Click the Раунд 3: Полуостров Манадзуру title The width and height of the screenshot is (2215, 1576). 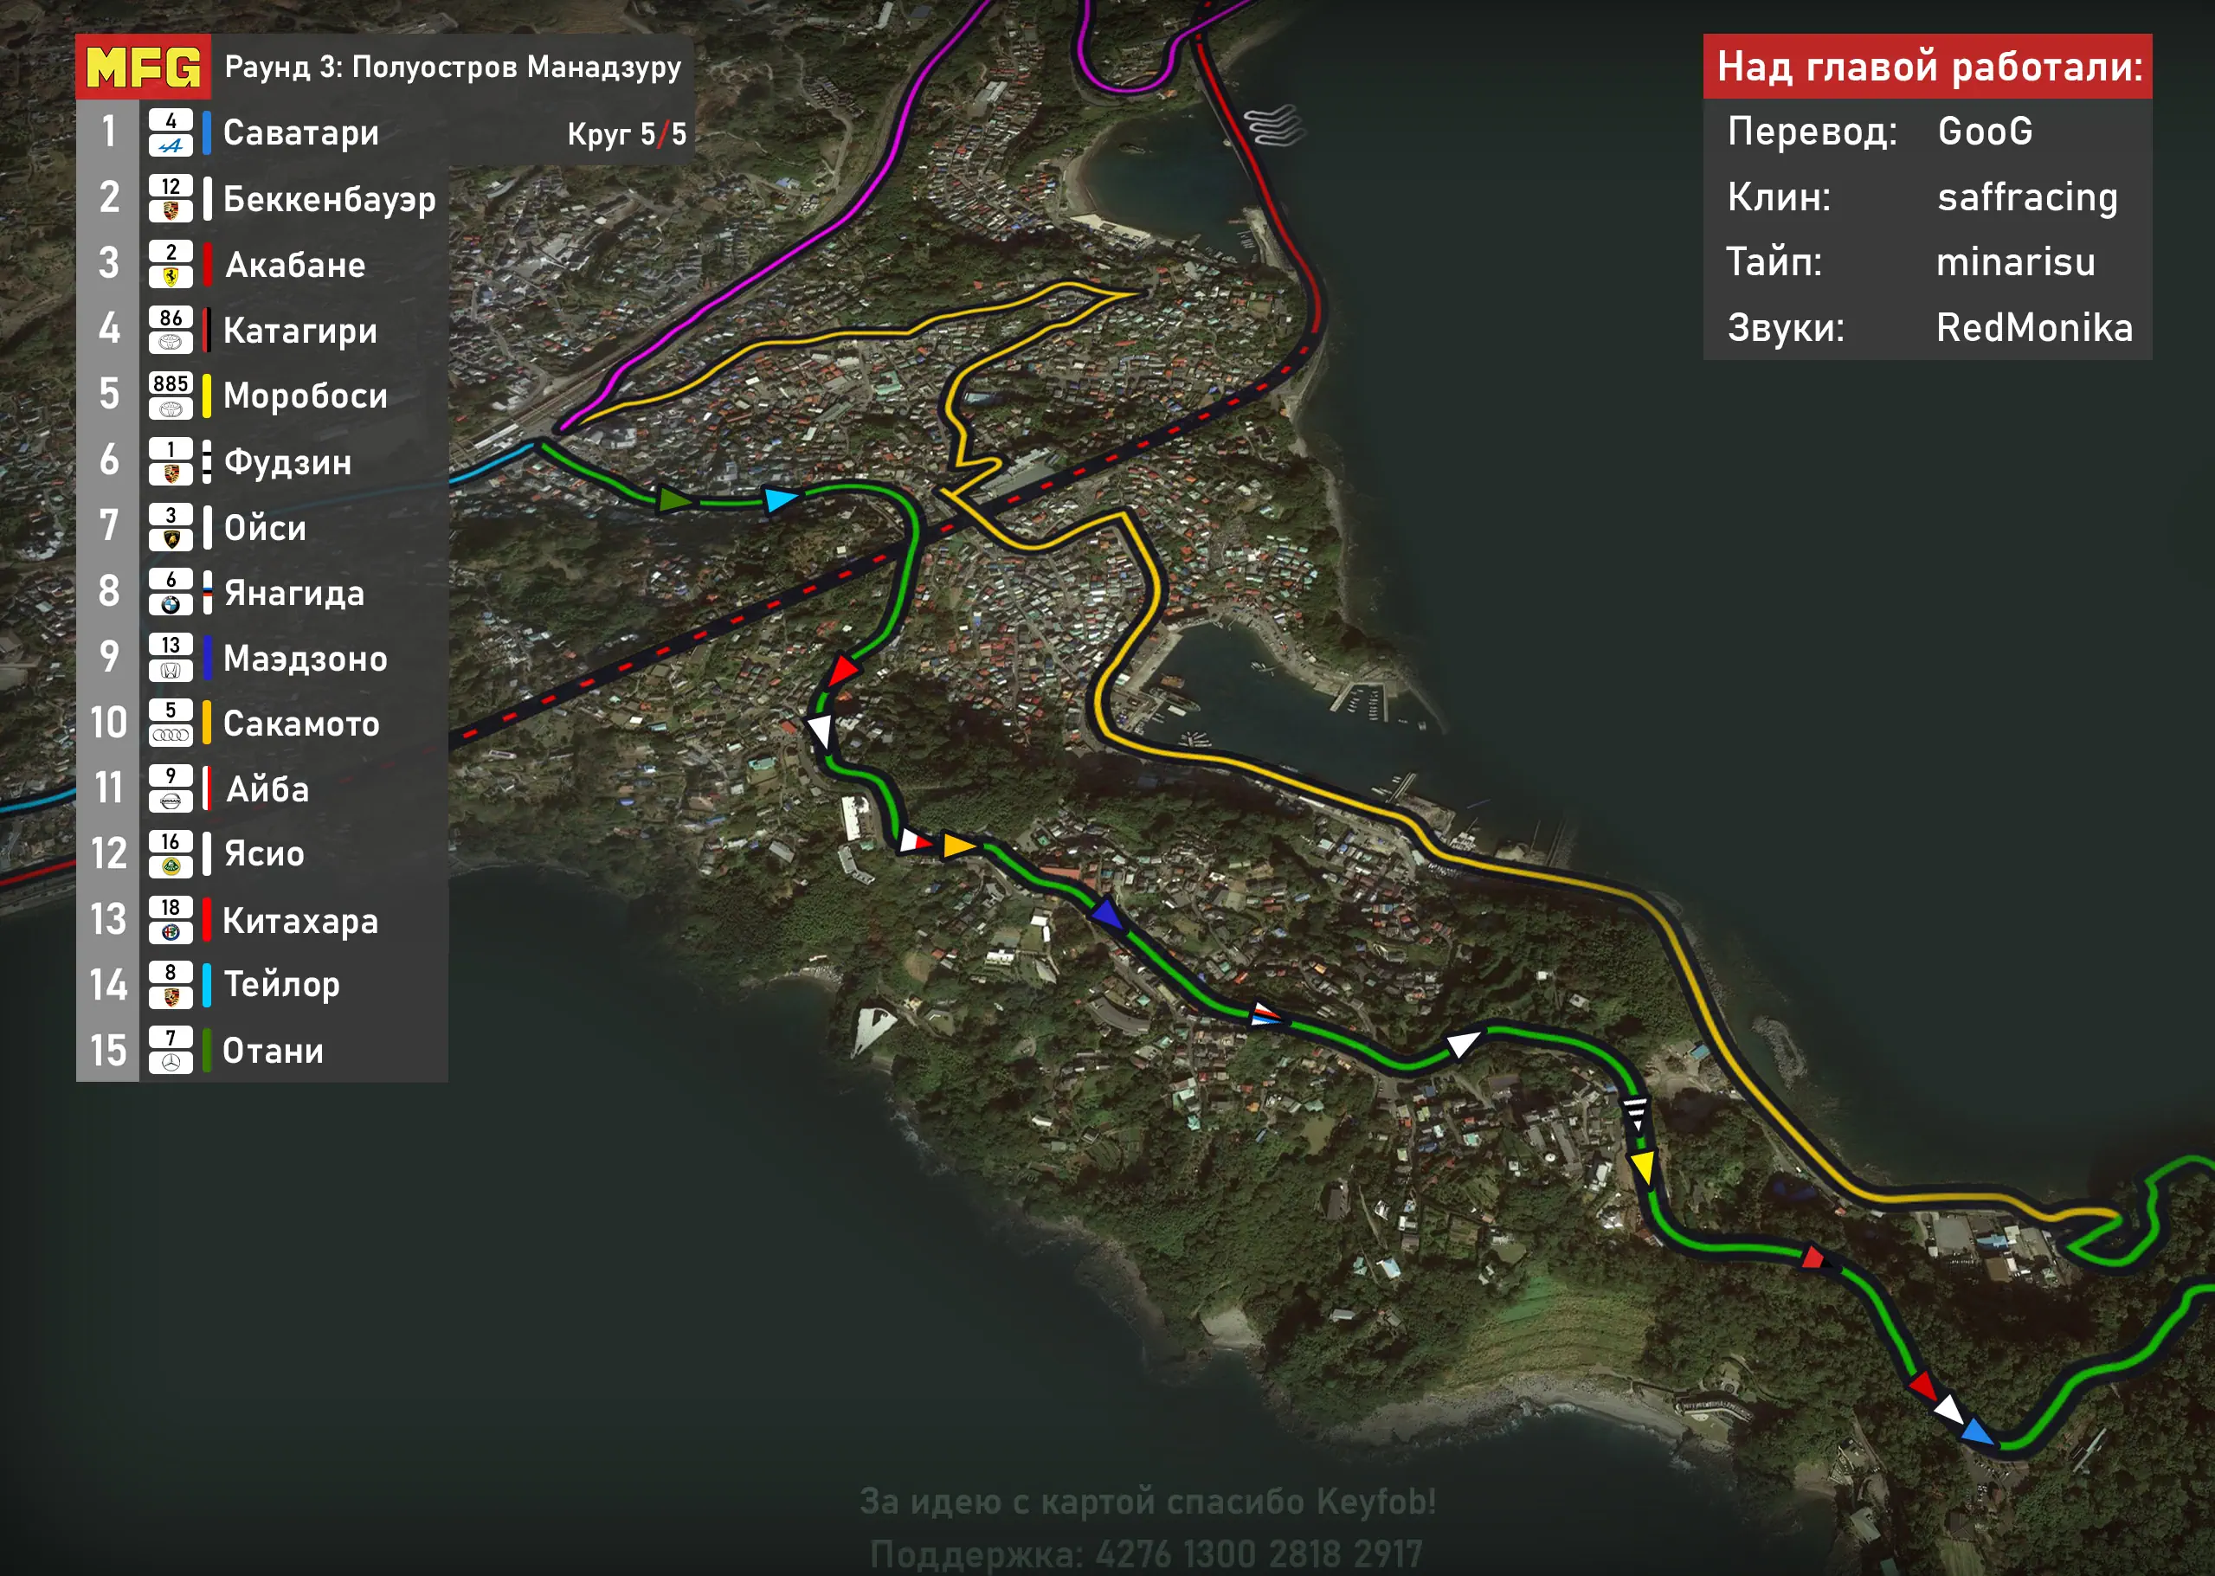(x=453, y=67)
